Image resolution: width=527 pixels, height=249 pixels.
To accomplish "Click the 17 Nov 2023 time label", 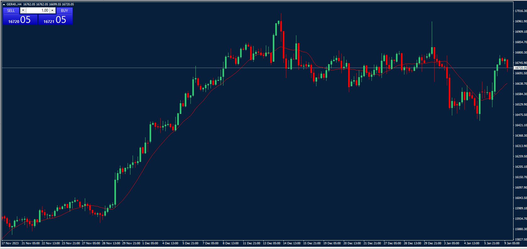I will (x=10, y=243).
